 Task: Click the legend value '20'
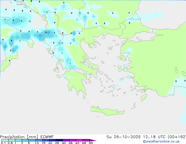pyautogui.click(x=50, y=143)
